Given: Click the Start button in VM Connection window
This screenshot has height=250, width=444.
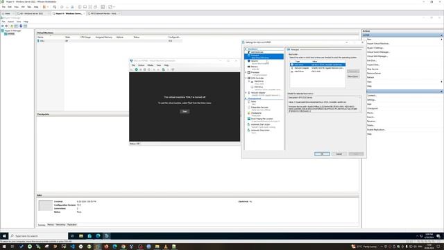Looking at the screenshot, I should tap(185, 111).
